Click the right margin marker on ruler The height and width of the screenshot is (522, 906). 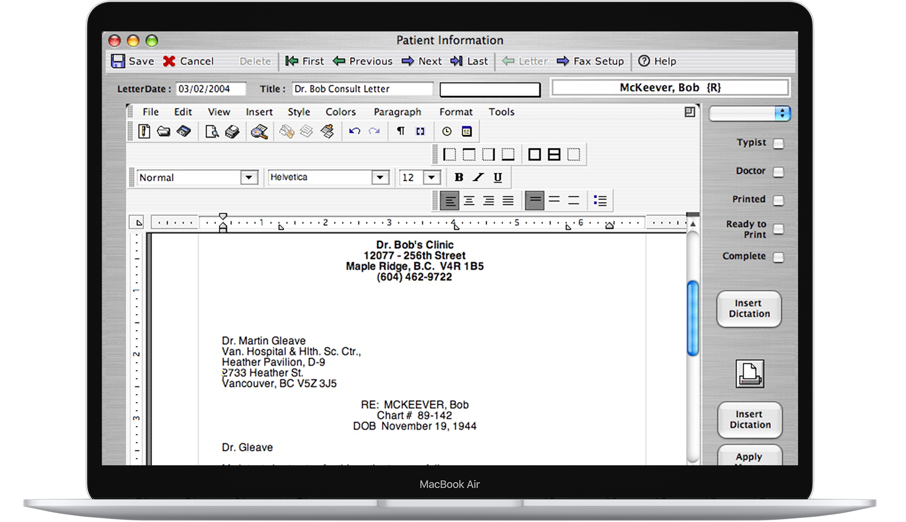(609, 226)
